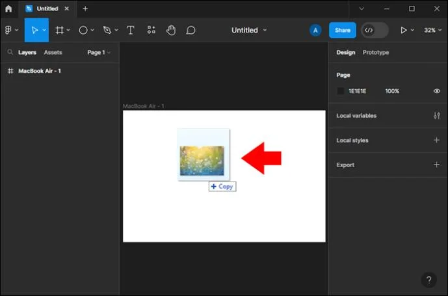Activate the Text tool
Image resolution: width=448 pixels, height=296 pixels.
click(131, 30)
